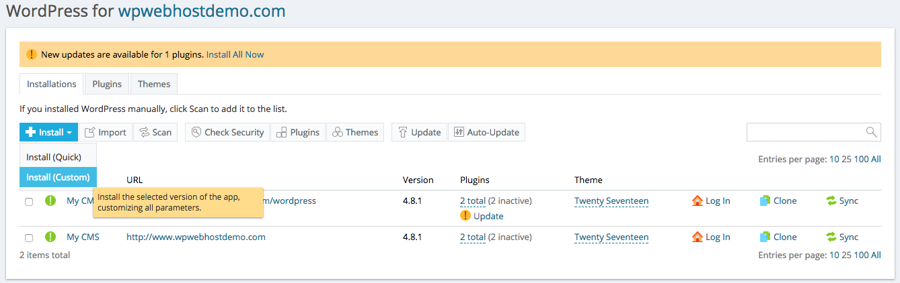Tick checkbox for the /wordpress installation row
Screen dimensions: 900x283
[x=29, y=202]
